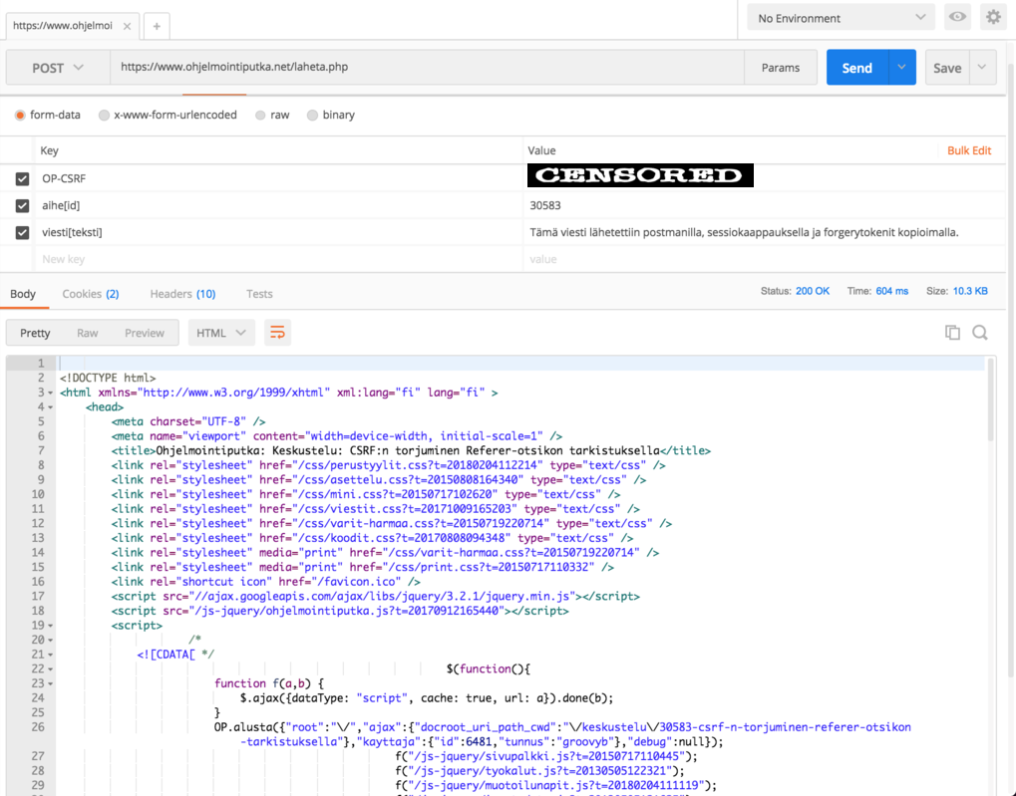The width and height of the screenshot is (1016, 796).
Task: Close the ohjelmointiputka request tab
Action: [x=127, y=26]
